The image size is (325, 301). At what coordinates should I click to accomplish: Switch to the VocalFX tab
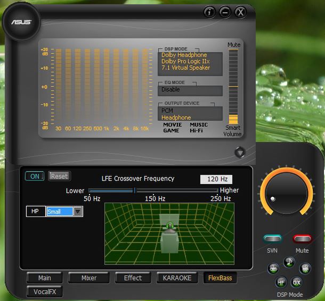(x=45, y=291)
